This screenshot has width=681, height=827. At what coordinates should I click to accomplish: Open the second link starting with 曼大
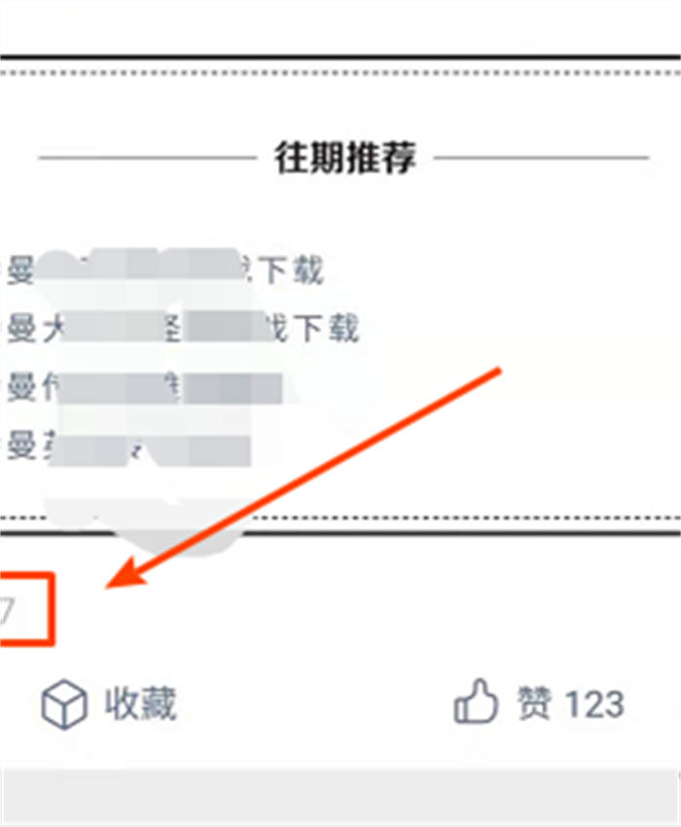(183, 328)
